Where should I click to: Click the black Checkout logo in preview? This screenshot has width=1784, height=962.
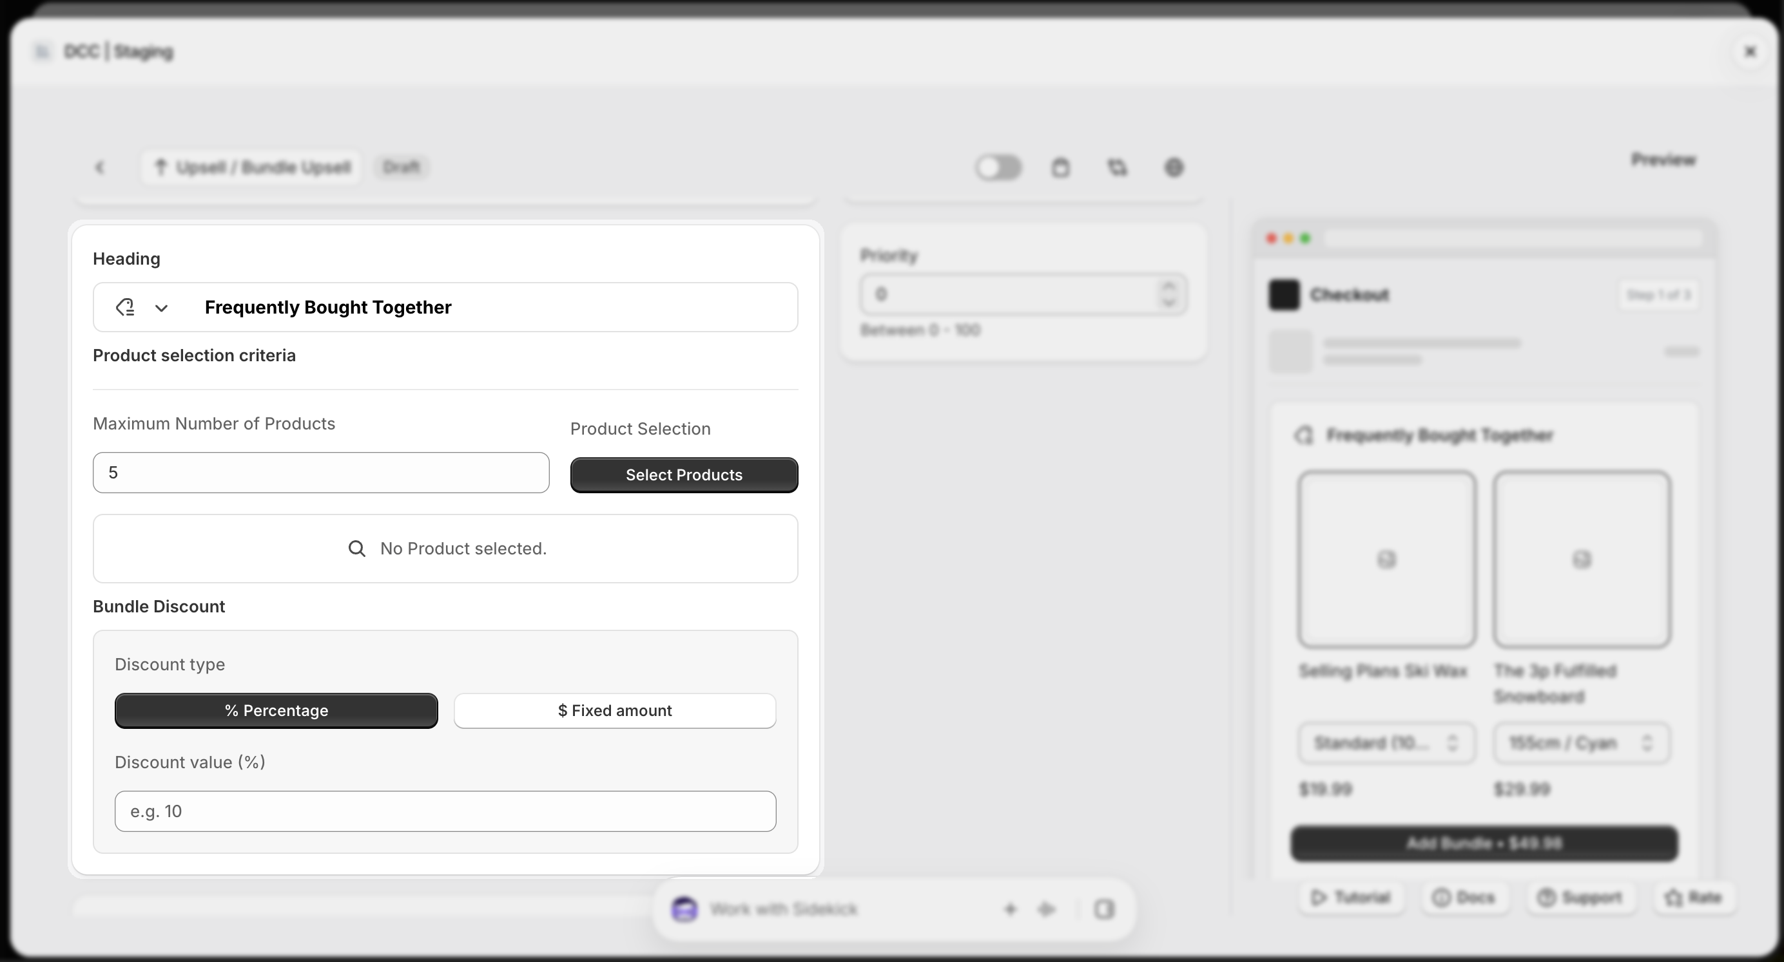click(1284, 295)
